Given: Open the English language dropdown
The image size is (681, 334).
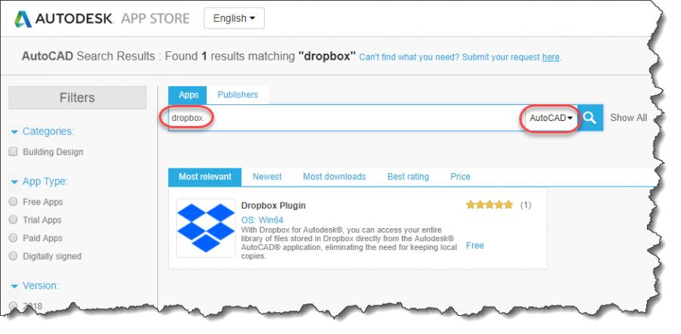Looking at the screenshot, I should coord(234,18).
